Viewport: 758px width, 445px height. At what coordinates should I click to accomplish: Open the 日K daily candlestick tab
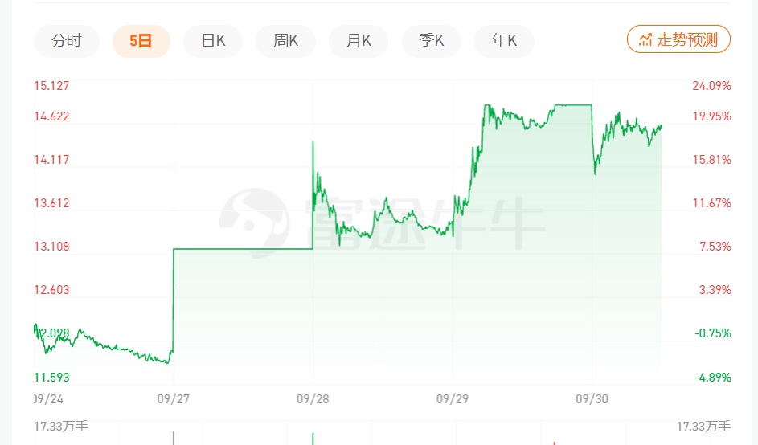213,41
